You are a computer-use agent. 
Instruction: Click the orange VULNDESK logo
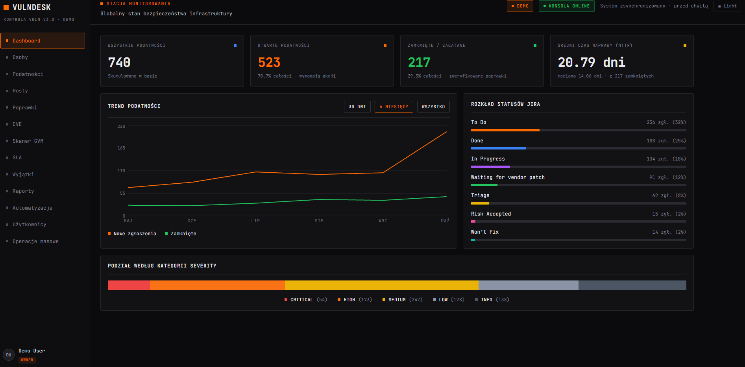(x=27, y=7)
